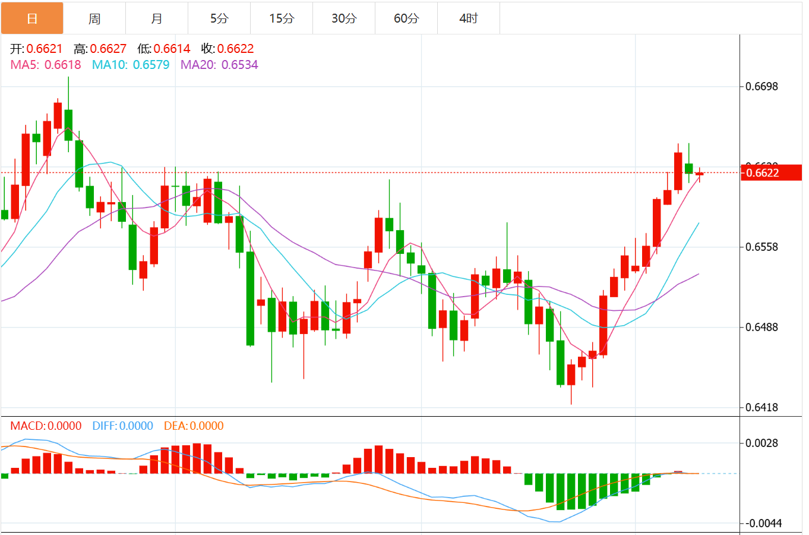Image resolution: width=809 pixels, height=535 pixels.
Task: Click the red 0.6622 price tag
Action: (x=771, y=173)
